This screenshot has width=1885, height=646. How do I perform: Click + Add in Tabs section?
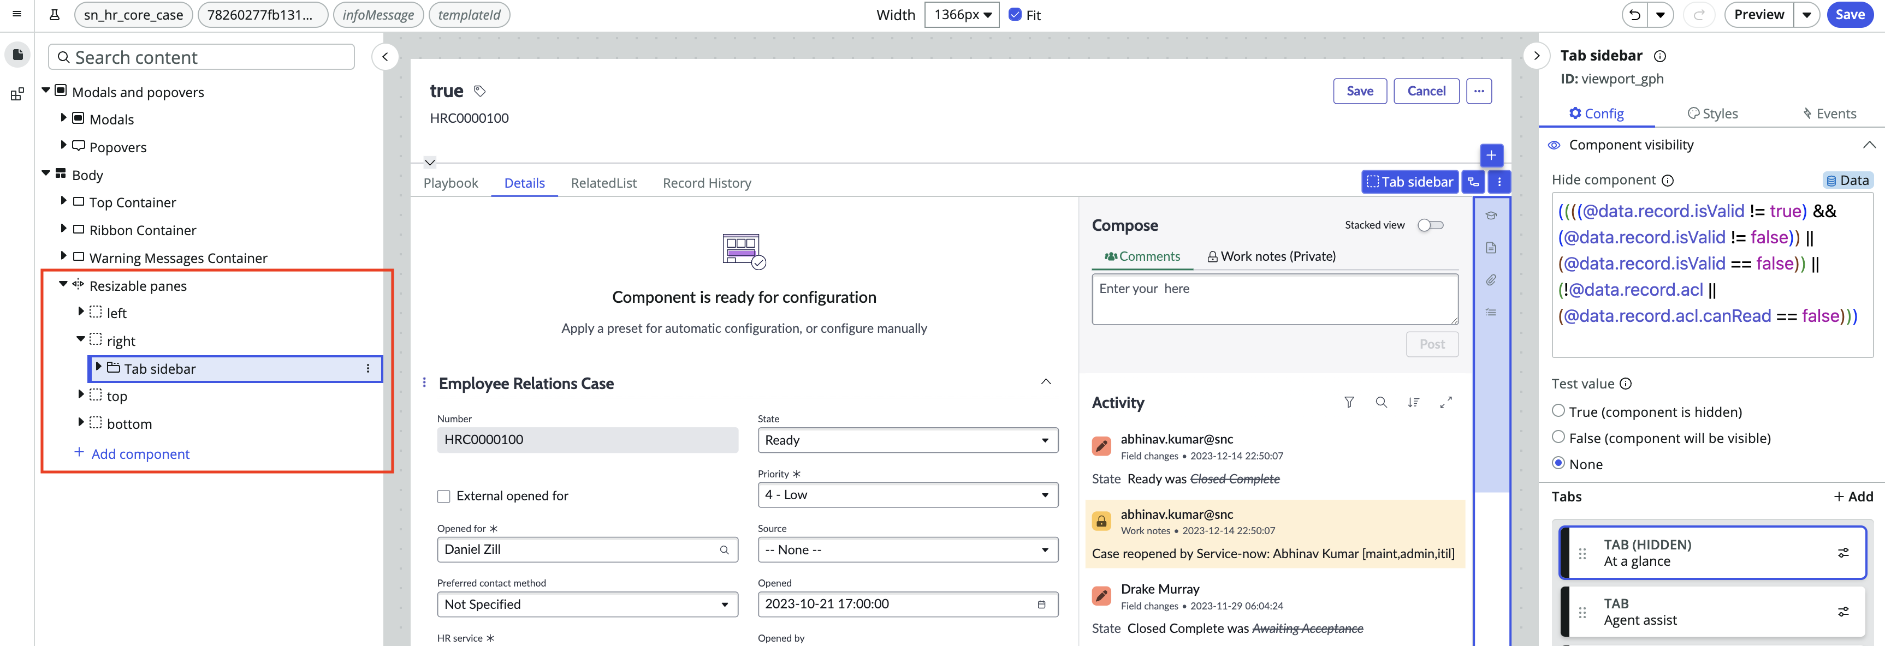(x=1853, y=497)
